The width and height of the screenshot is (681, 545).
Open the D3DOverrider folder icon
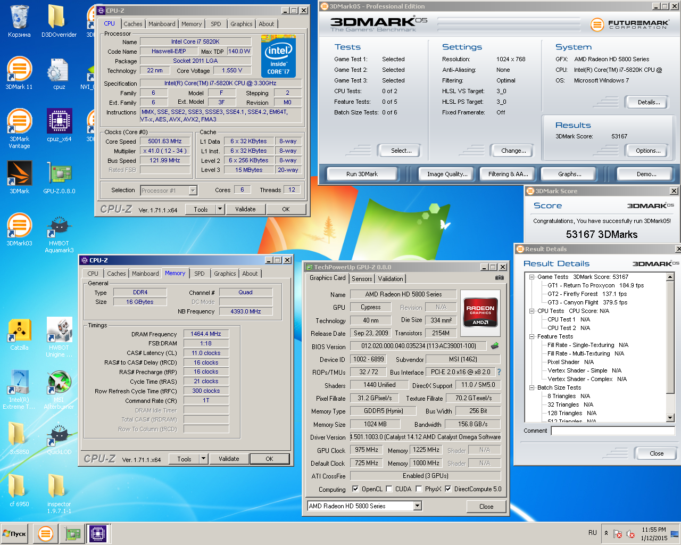[59, 21]
